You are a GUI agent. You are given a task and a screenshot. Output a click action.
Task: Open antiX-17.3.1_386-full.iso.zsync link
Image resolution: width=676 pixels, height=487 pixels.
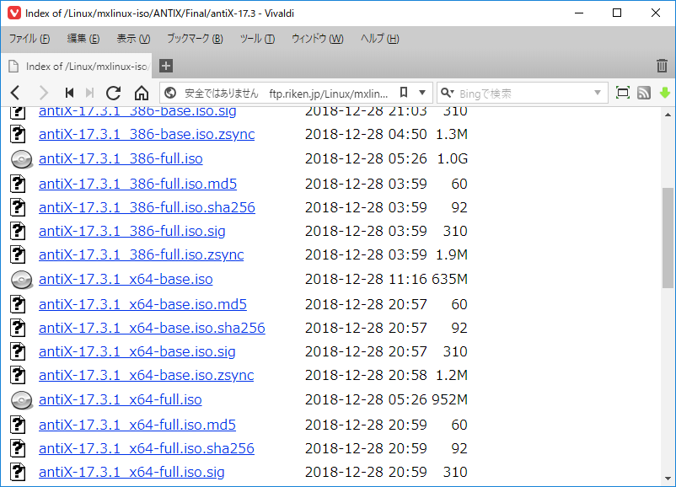pos(142,254)
